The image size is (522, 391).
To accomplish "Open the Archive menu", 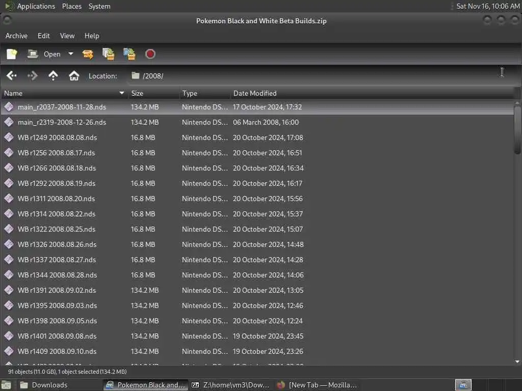I will (x=17, y=36).
